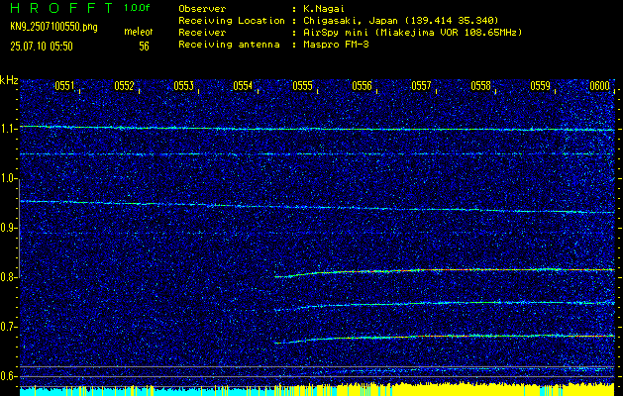Click the Observer label

(202, 8)
